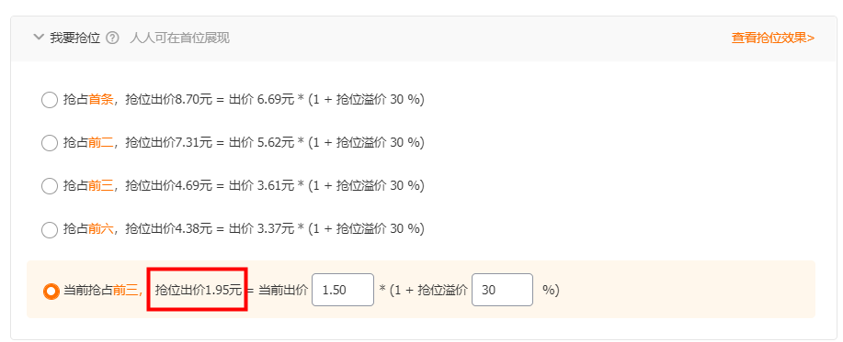Image resolution: width=843 pixels, height=342 pixels.
Task: Focus the 抢位溢价 30 percent input
Action: pos(502,290)
